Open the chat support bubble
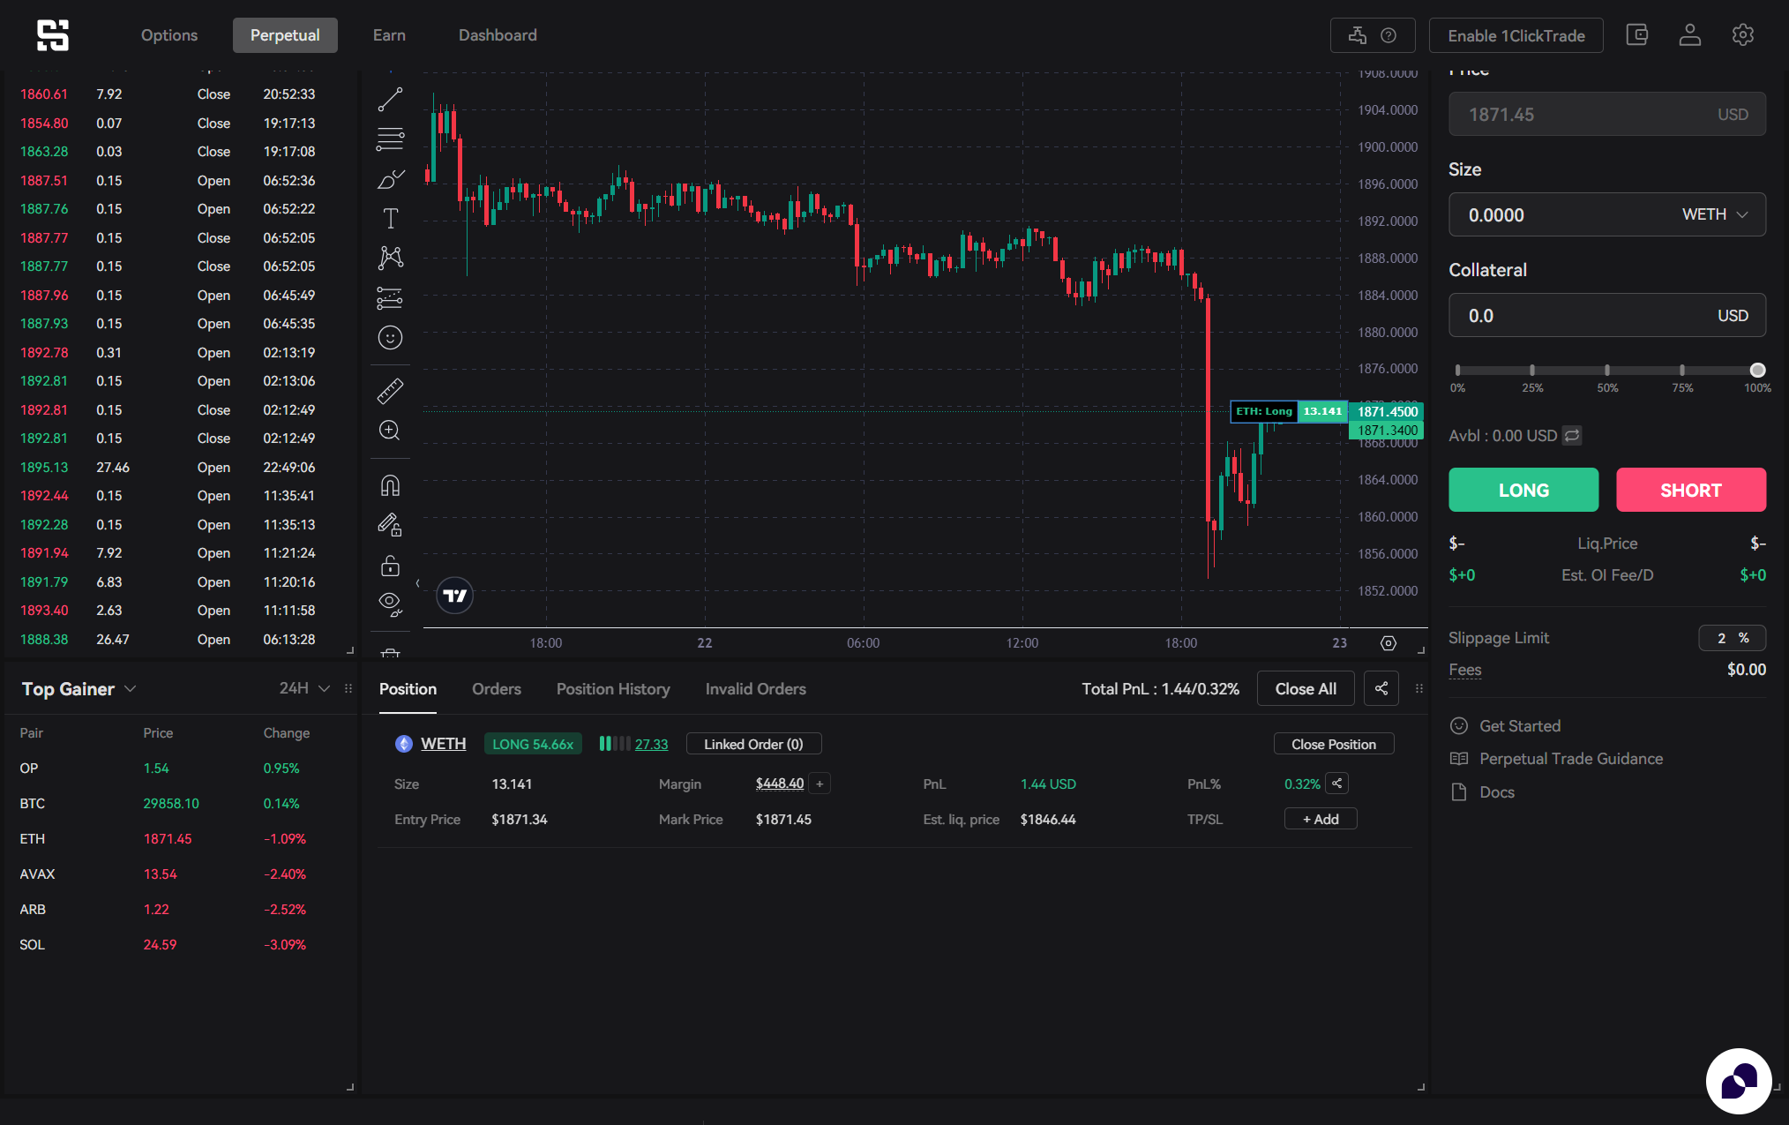This screenshot has width=1789, height=1125. (1739, 1081)
